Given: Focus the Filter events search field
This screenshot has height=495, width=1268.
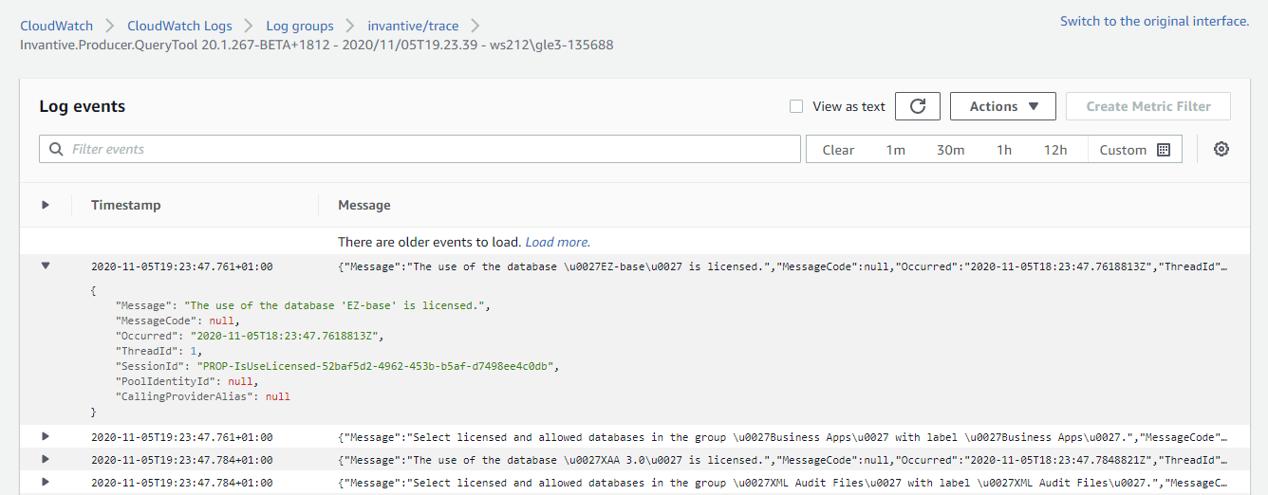Looking at the screenshot, I should [x=420, y=149].
